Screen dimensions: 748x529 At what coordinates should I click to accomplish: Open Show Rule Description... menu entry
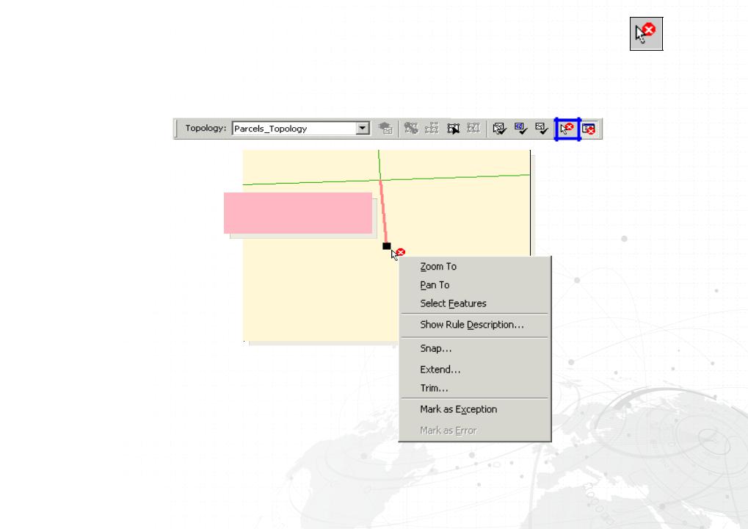(472, 325)
